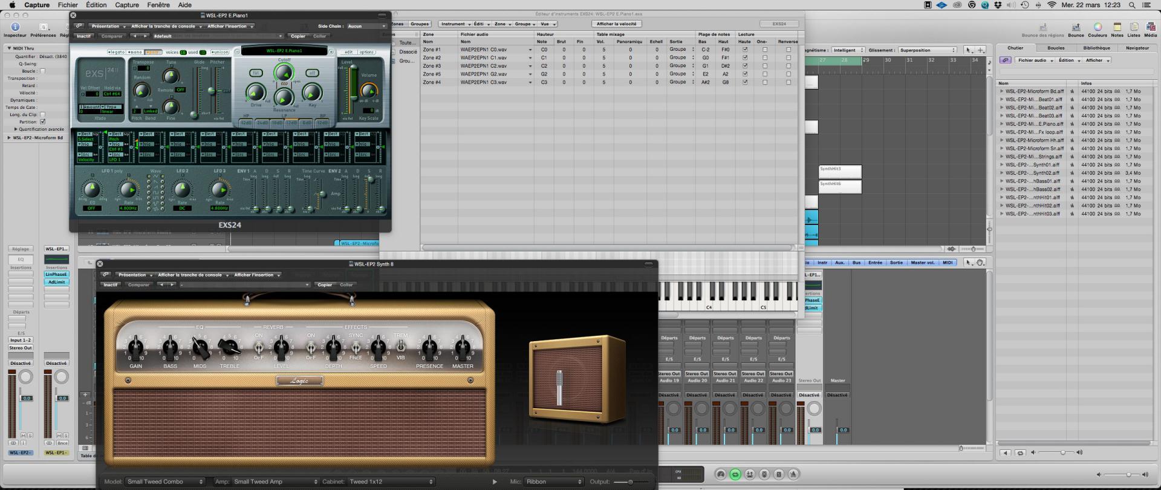Click the previous setting arrow in EXS24 window

[135, 36]
